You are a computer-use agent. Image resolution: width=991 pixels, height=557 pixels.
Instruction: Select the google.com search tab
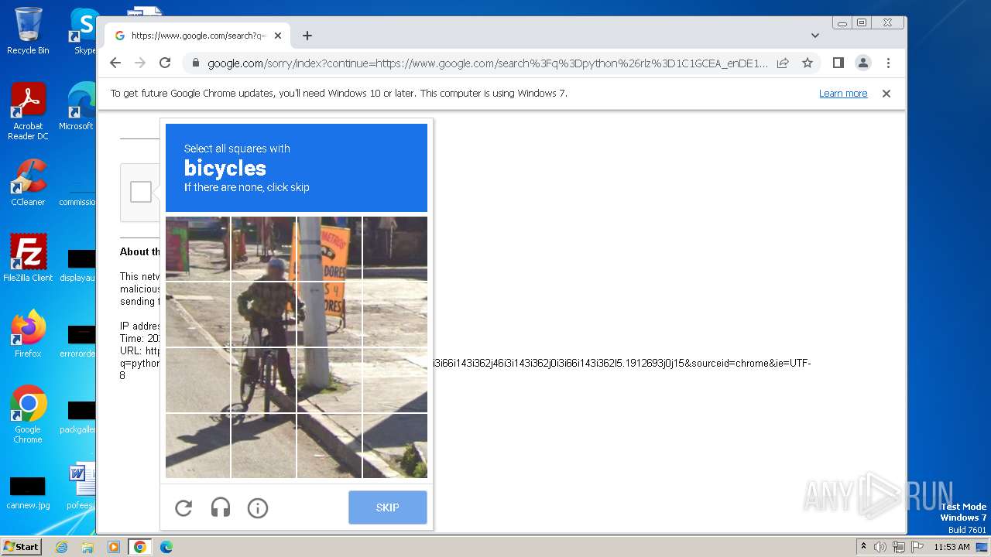click(197, 36)
